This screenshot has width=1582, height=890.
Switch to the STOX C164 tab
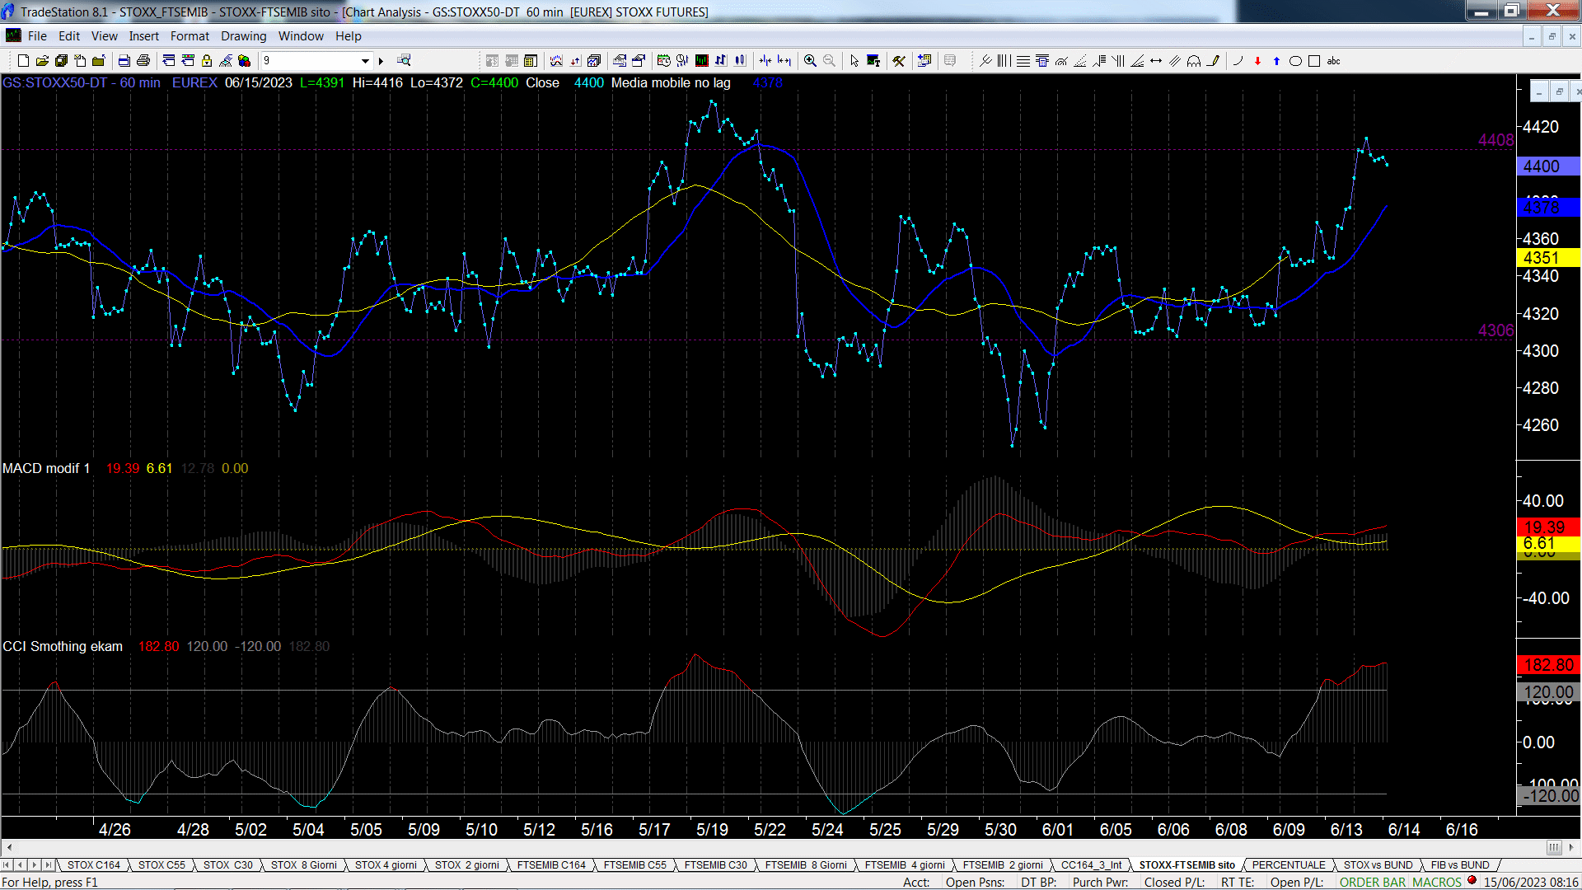[x=94, y=865]
